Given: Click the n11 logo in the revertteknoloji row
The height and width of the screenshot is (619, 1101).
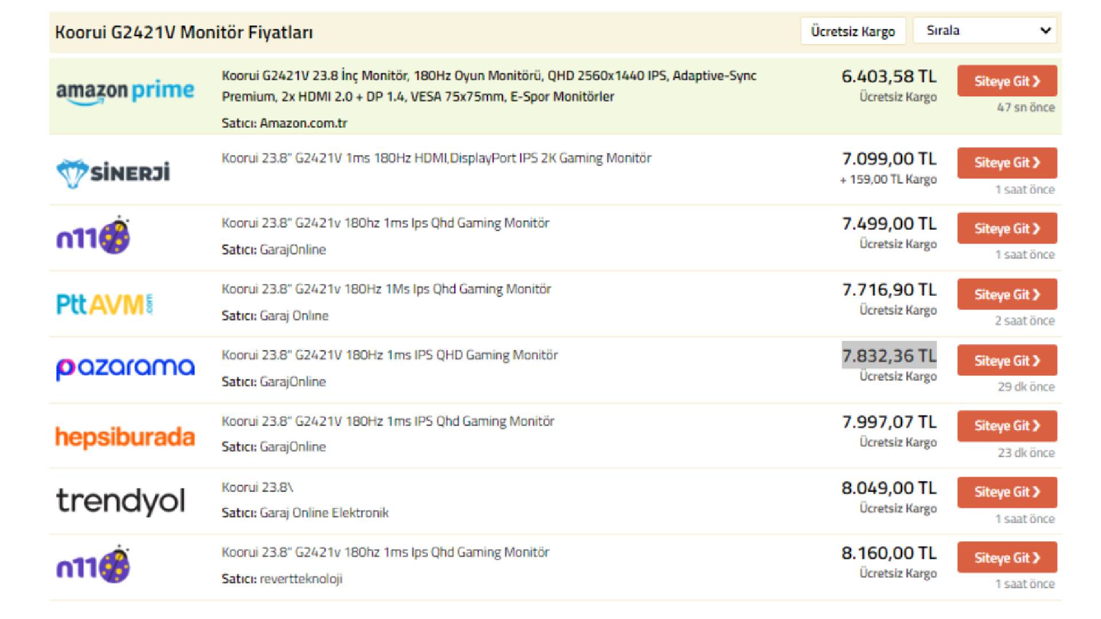Looking at the screenshot, I should tap(93, 565).
